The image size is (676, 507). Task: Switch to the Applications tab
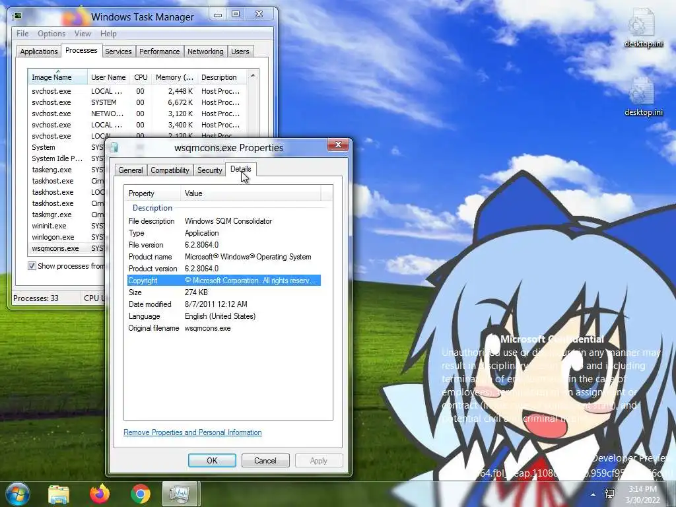tap(39, 51)
